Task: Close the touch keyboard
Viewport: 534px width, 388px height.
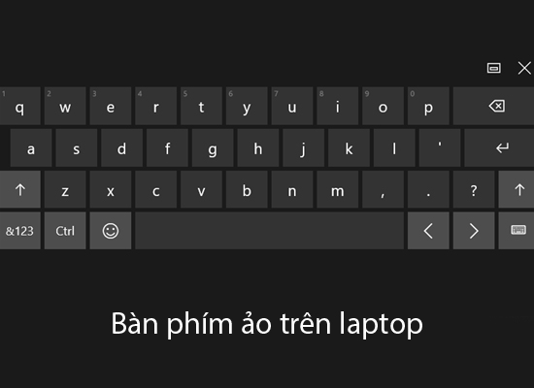Action: pyautogui.click(x=524, y=68)
